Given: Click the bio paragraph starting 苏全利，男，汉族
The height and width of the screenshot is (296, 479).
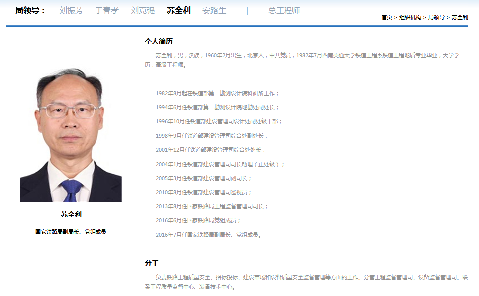Looking at the screenshot, I should coord(302,60).
